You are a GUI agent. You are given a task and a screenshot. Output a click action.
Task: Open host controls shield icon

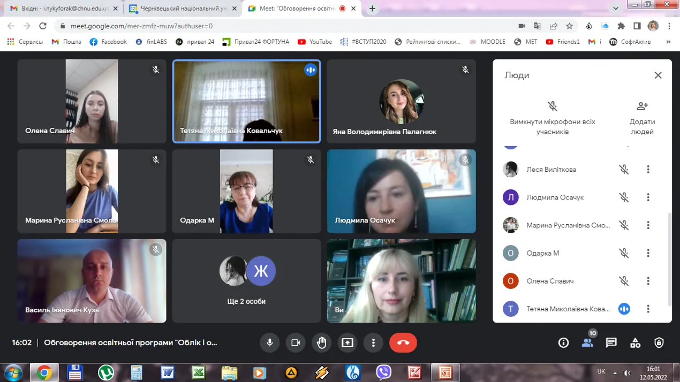click(x=659, y=343)
